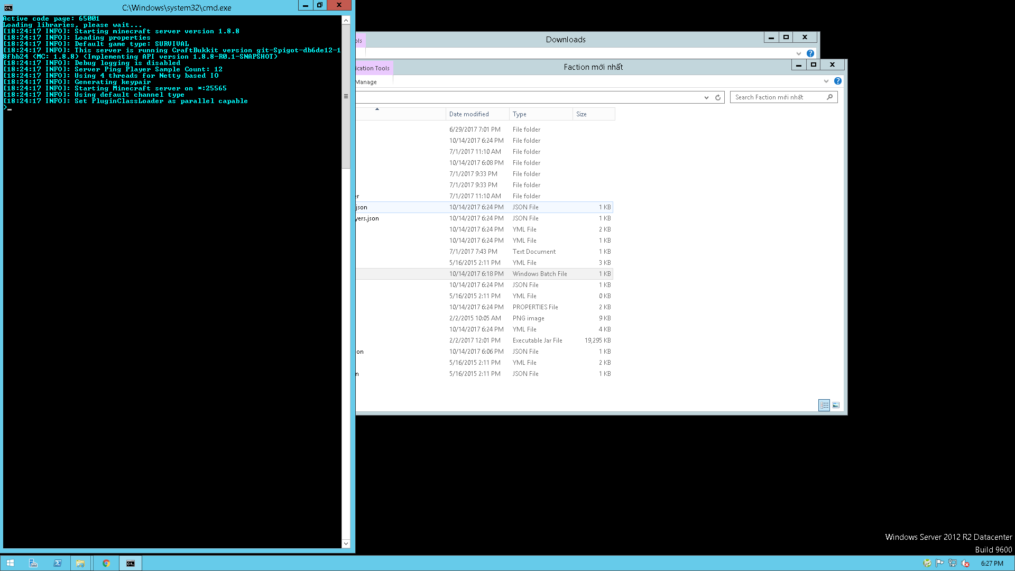Expand the ribbon in the Faction window
This screenshot has height=571, width=1015.
(x=826, y=81)
